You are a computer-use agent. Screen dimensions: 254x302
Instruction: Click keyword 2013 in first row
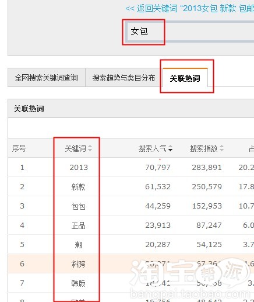tap(79, 167)
